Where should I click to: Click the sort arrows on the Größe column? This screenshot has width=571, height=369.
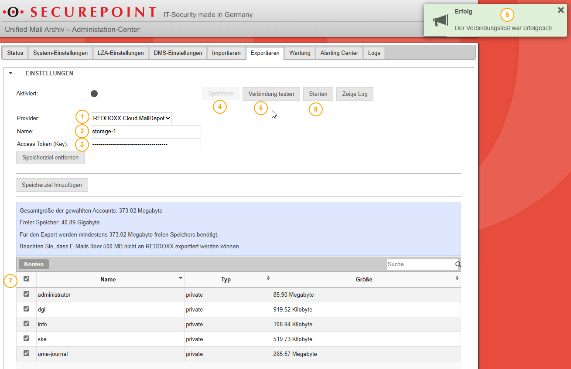pos(456,278)
